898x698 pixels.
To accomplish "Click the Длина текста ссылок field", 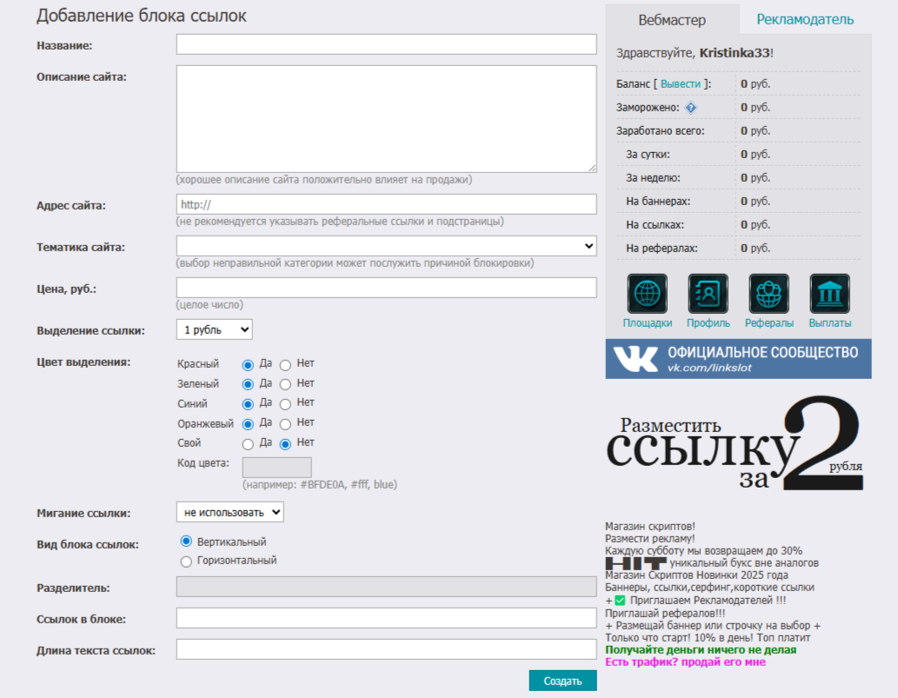I will click(x=386, y=649).
